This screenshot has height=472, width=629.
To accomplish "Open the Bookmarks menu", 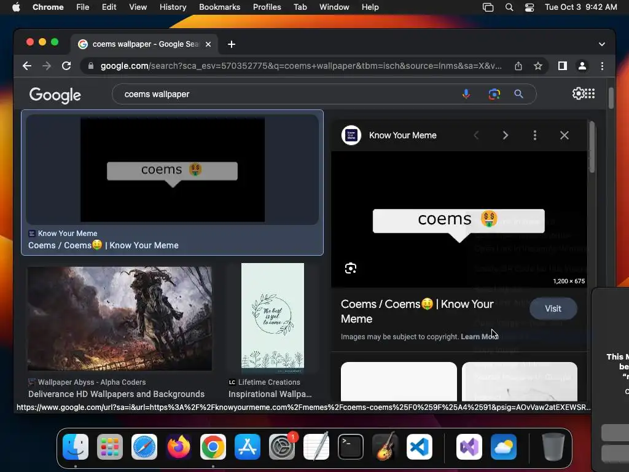I will [x=219, y=7].
